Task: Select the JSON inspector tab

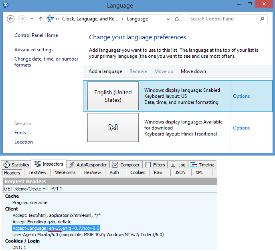Action: pyautogui.click(x=180, y=172)
